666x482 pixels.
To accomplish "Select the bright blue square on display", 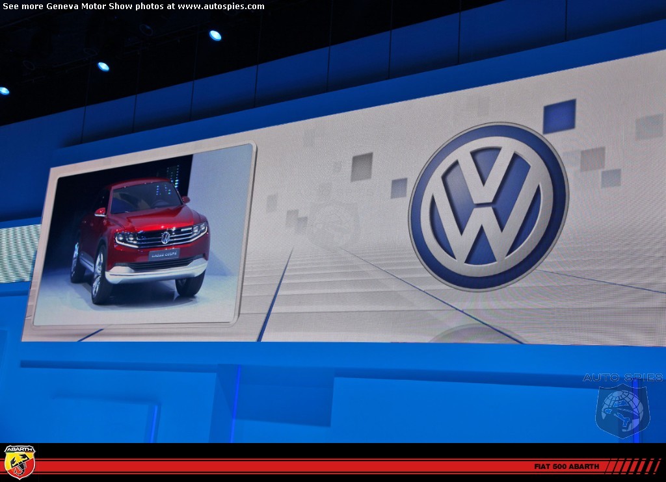I will coord(559,117).
